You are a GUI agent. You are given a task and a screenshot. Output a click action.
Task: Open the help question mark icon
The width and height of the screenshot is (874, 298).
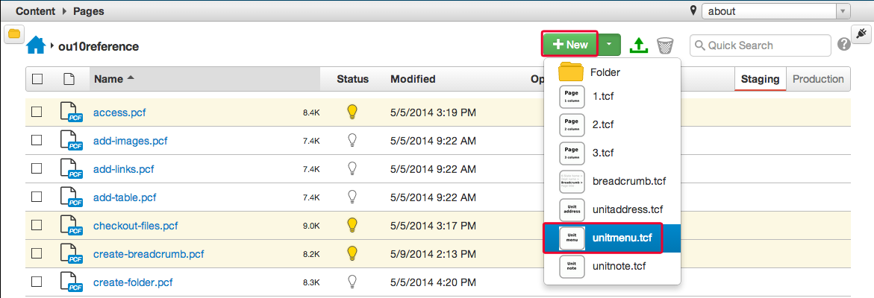coord(844,45)
